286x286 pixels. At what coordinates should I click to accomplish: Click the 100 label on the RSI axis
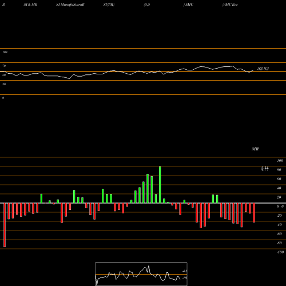tap(5, 52)
